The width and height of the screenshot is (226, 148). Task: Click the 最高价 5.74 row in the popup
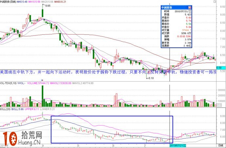tap(176, 21)
